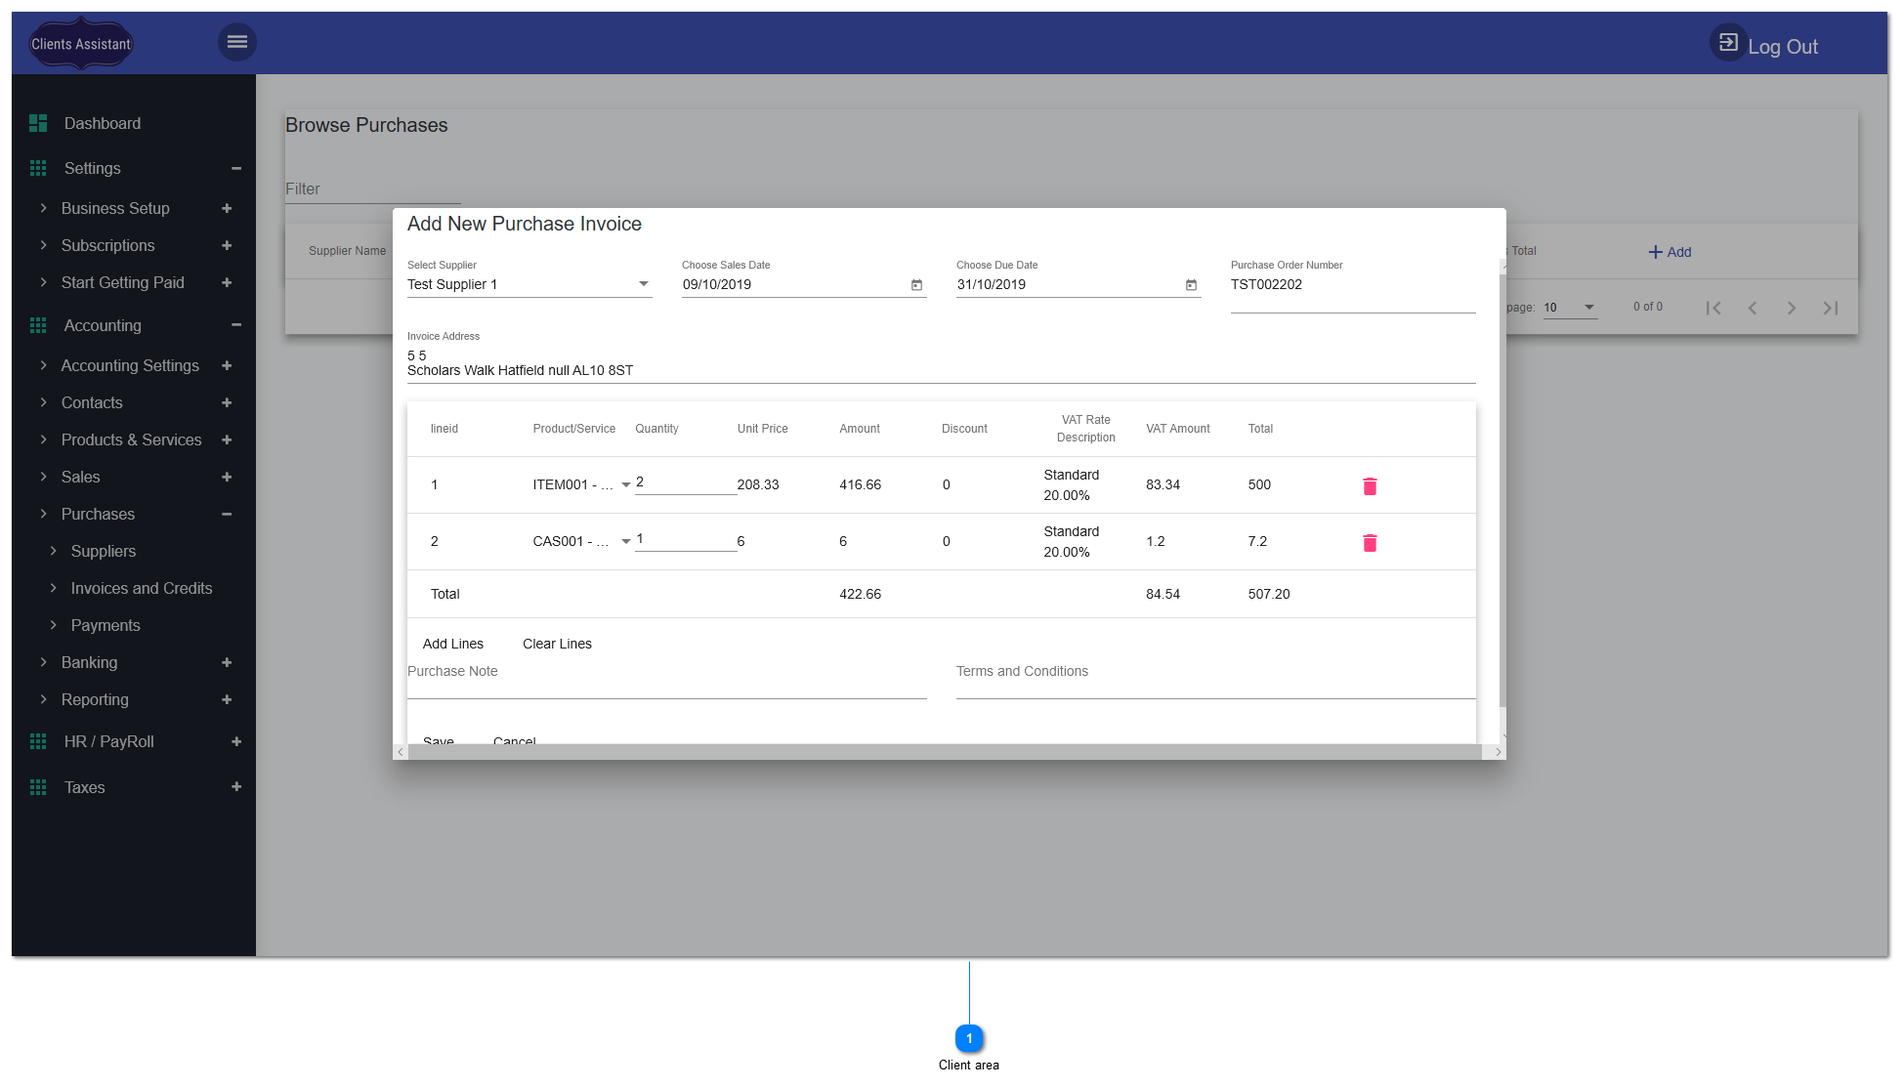Open the Select Supplier dropdown

click(x=643, y=283)
